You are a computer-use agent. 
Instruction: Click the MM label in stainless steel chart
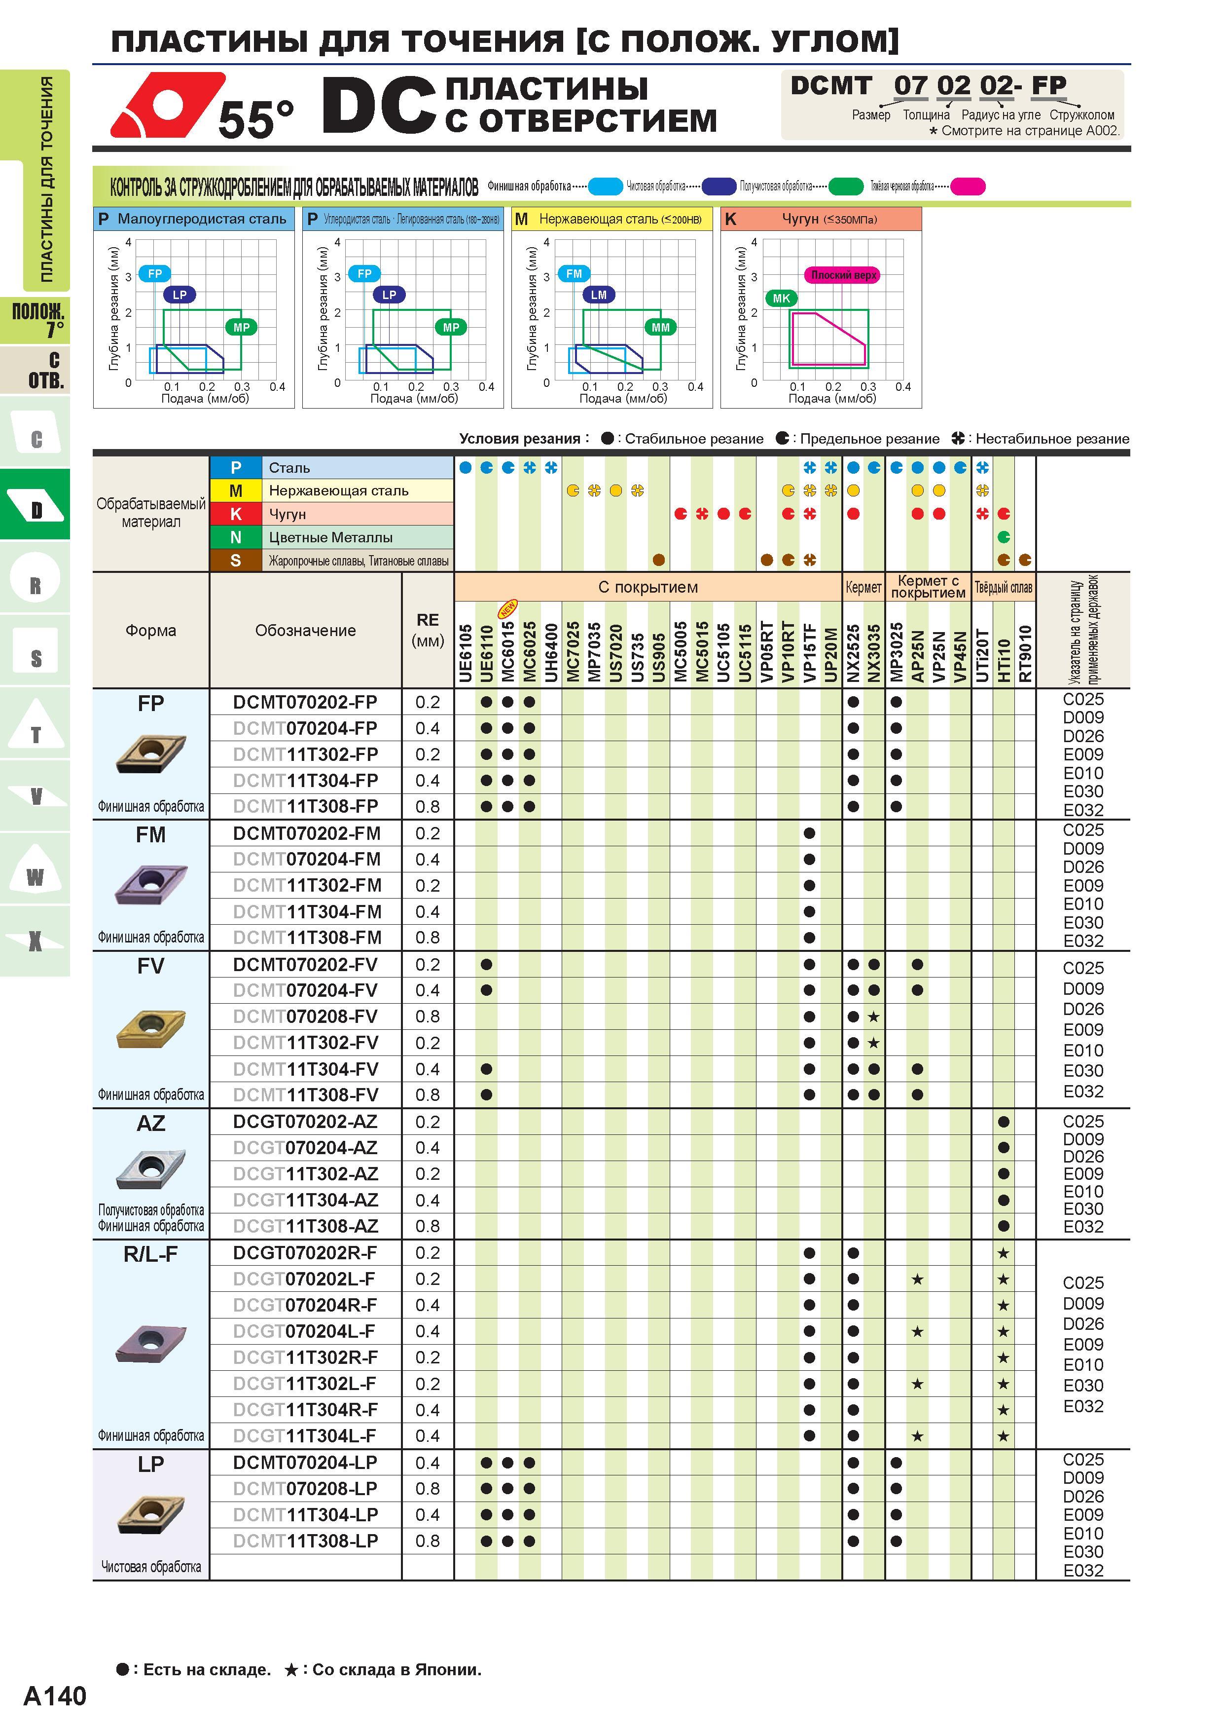point(660,327)
